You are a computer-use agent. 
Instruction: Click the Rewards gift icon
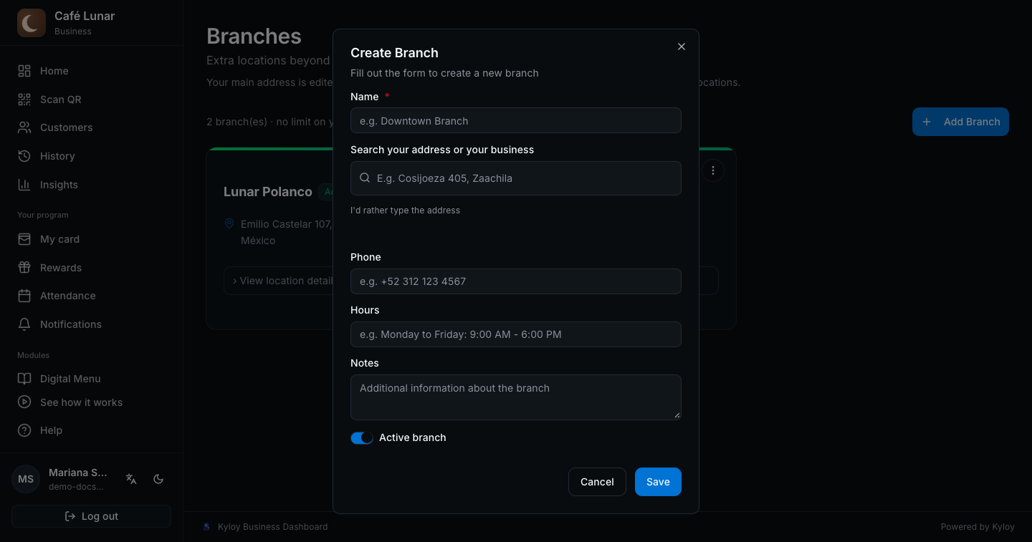pyautogui.click(x=24, y=268)
